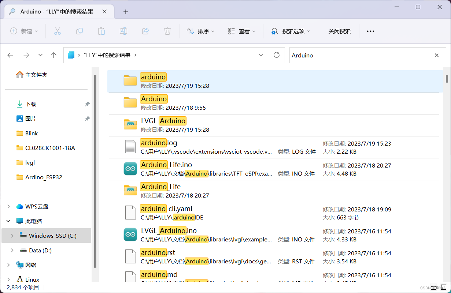451x293 pixels.
Task: Open the 排序 sort dropdown
Action: [201, 31]
